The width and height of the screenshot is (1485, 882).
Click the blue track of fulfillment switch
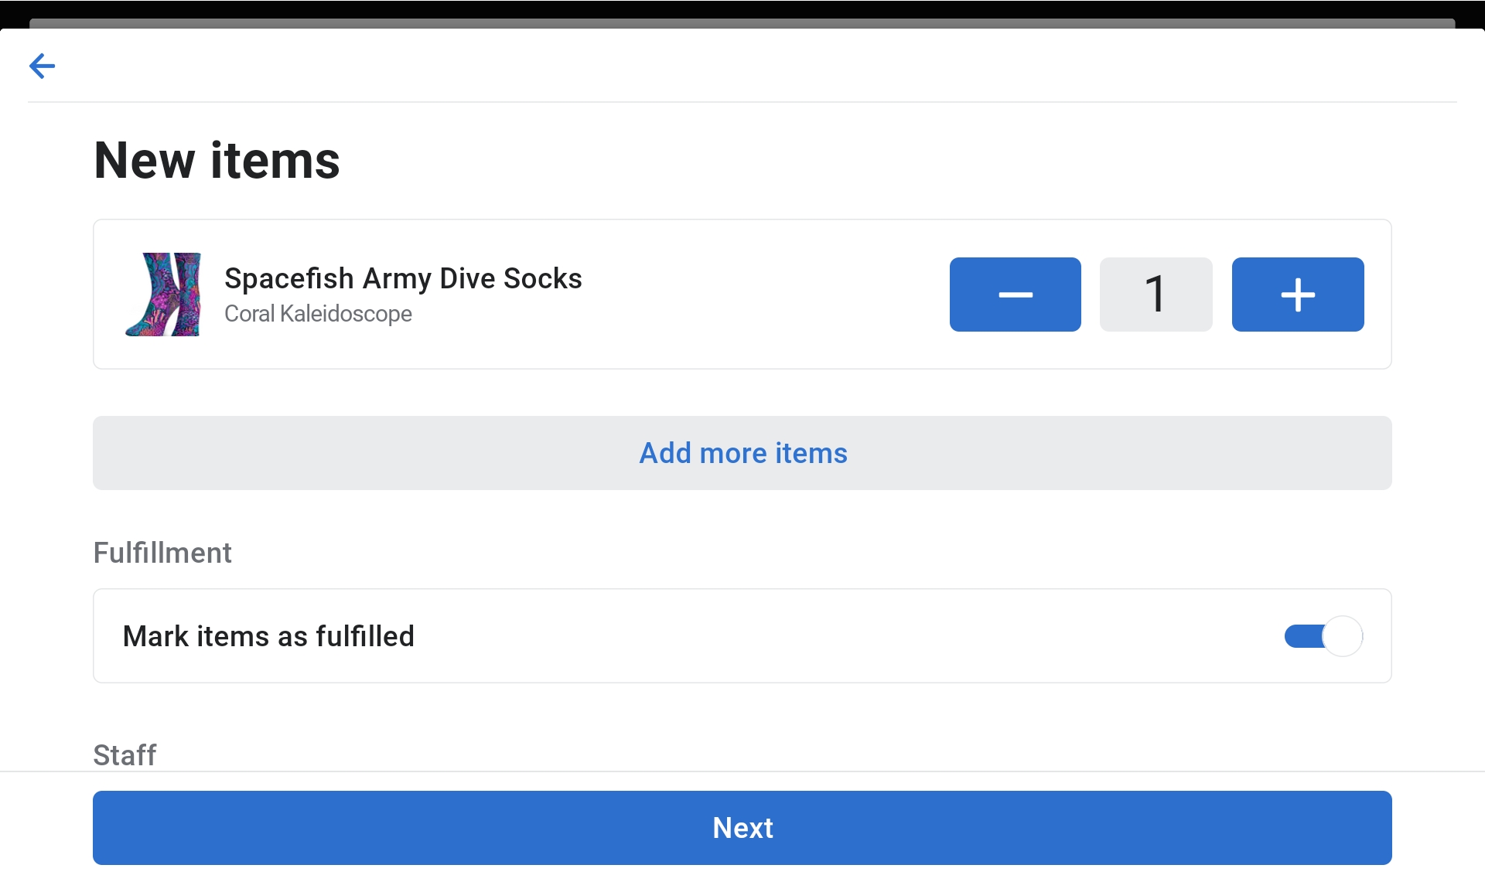click(x=1301, y=636)
